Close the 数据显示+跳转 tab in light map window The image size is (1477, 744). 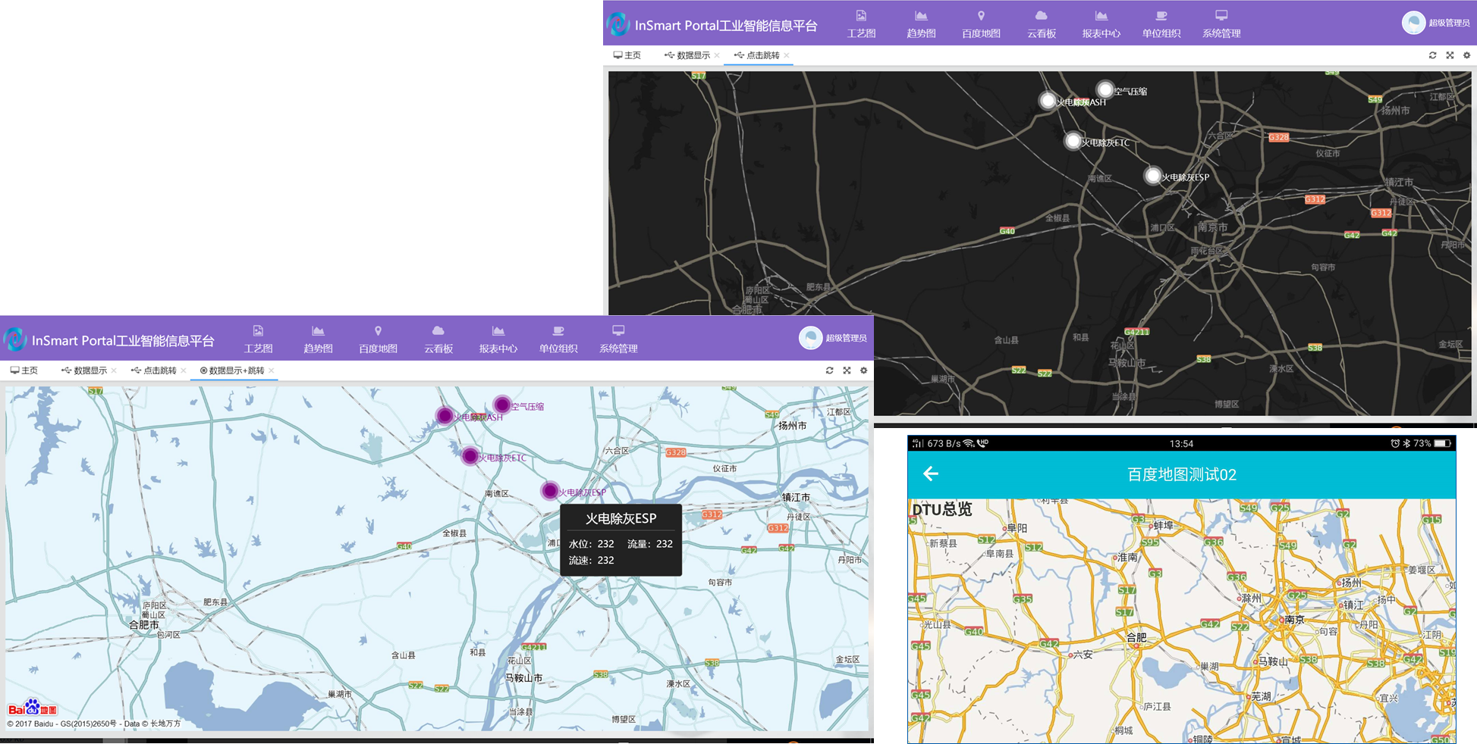(272, 370)
